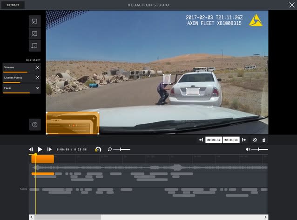The image size is (297, 220).
Task: Select the second mask drawing tool icon
Action: pyautogui.click(x=34, y=33)
